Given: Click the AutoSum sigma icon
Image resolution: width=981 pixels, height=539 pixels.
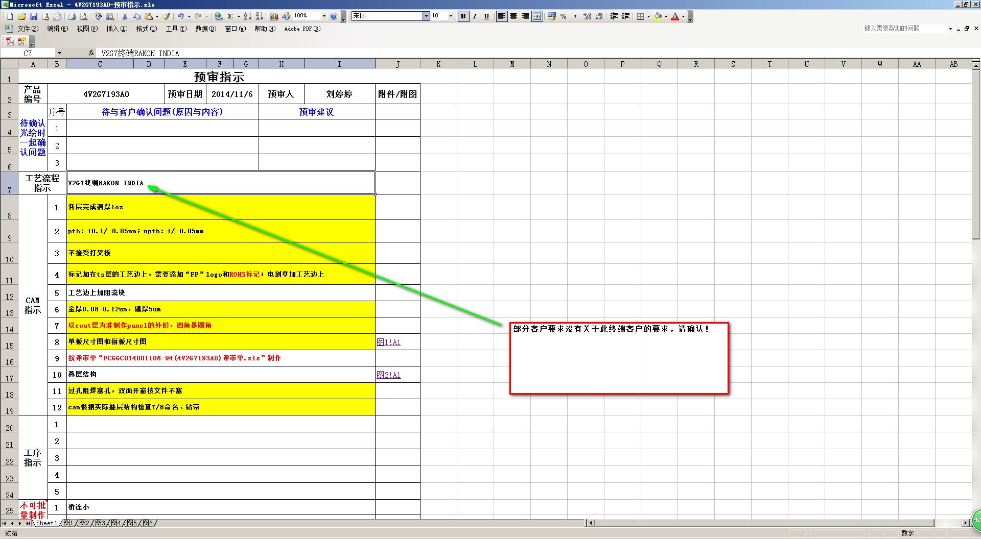Looking at the screenshot, I should (230, 16).
